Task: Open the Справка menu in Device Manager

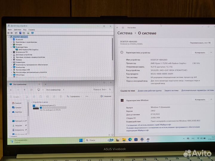Action: (x=32, y=30)
